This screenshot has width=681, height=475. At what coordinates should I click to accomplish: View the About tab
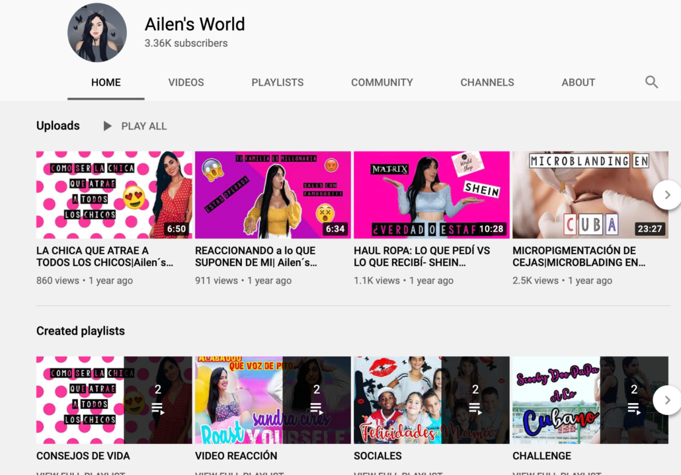pos(578,83)
